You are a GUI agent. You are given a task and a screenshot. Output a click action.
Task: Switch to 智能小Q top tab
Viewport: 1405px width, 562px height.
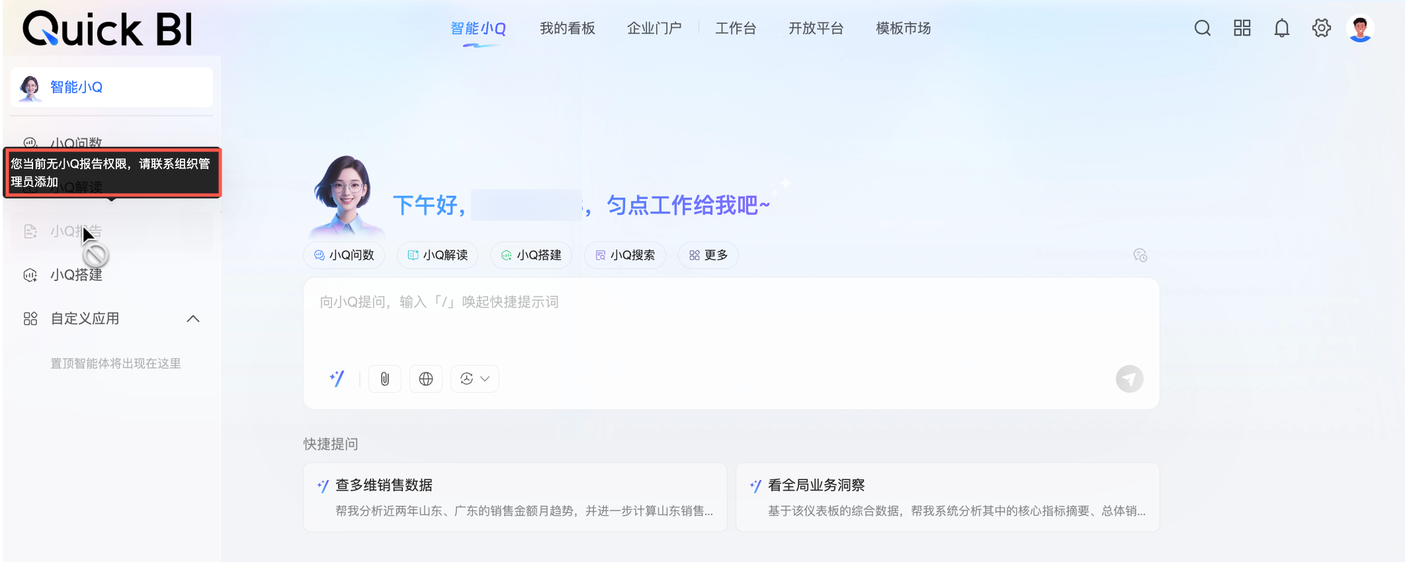[478, 28]
